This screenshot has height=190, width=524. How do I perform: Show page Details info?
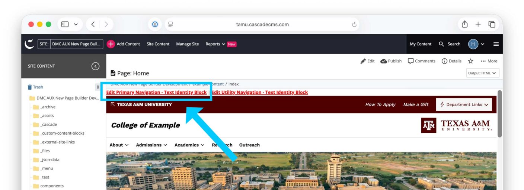coord(451,61)
